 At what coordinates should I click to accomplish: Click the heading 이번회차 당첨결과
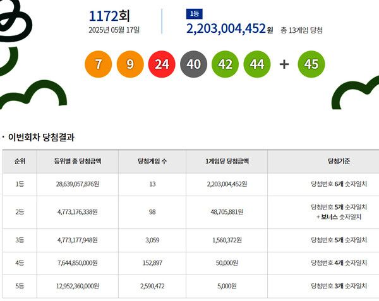click(41, 137)
